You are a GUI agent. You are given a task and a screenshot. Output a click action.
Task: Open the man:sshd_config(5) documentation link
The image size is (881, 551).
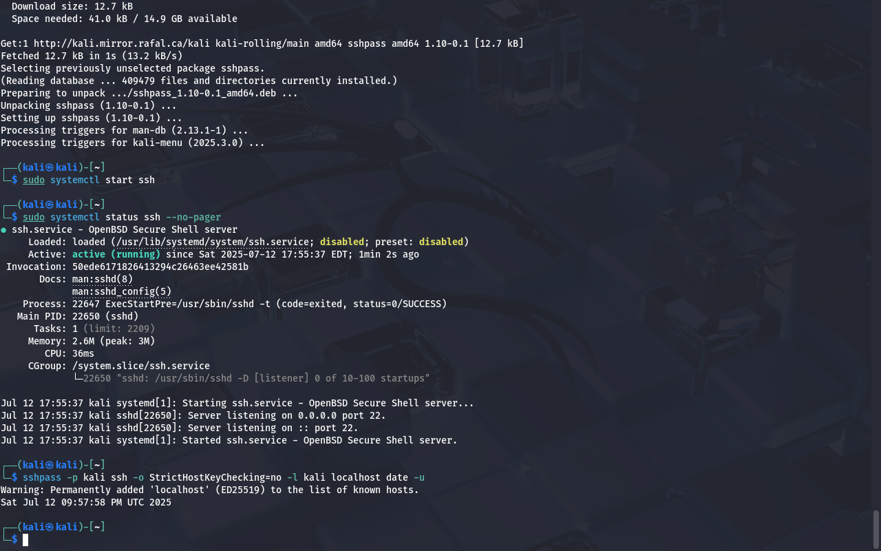pos(122,291)
